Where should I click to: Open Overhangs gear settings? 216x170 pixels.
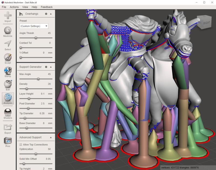[46, 14]
